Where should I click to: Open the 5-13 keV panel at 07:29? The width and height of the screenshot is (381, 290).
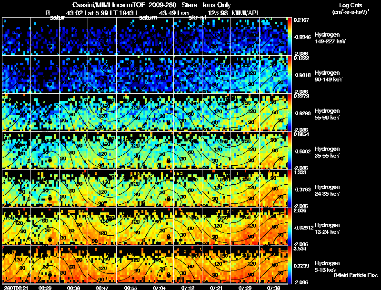[x=245, y=265]
